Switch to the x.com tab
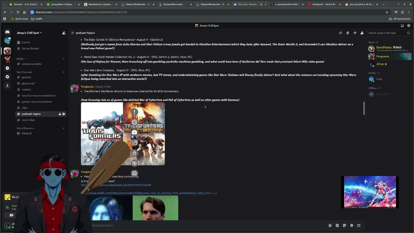Image resolution: width=414 pixels, height=233 pixels. coord(287,5)
